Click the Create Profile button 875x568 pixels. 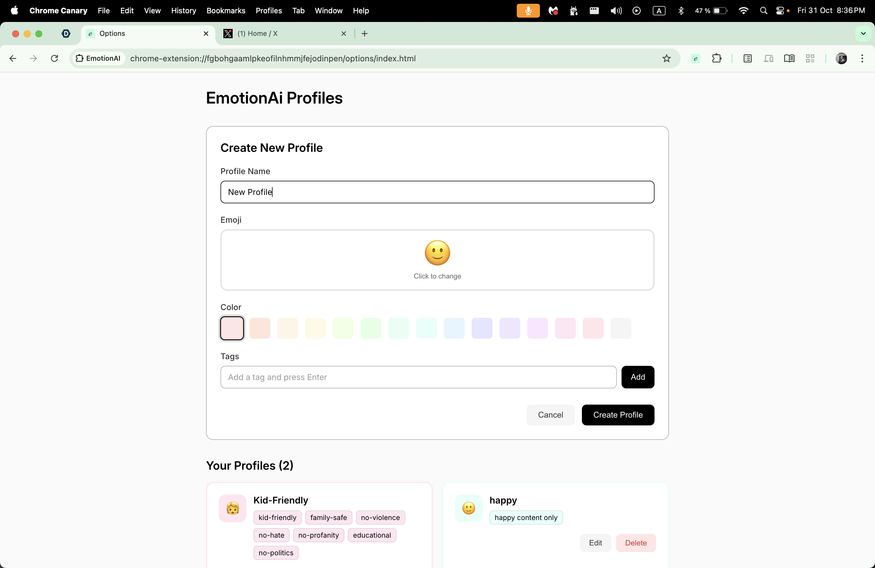(618, 415)
